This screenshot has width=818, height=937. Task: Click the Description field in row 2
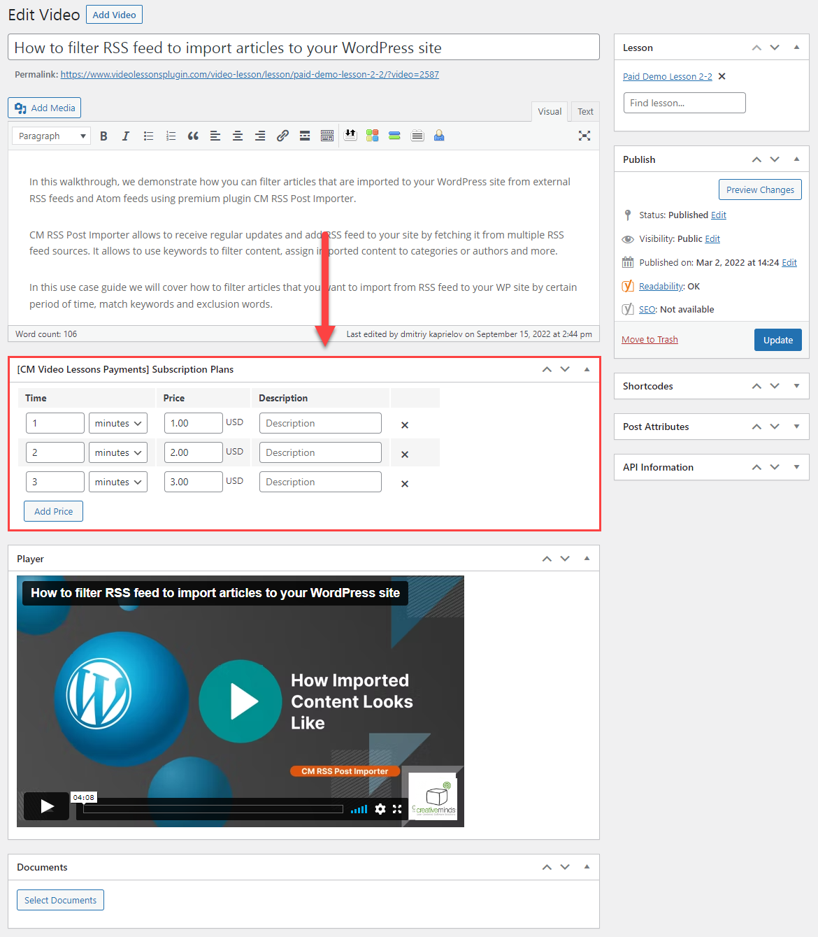tap(320, 452)
